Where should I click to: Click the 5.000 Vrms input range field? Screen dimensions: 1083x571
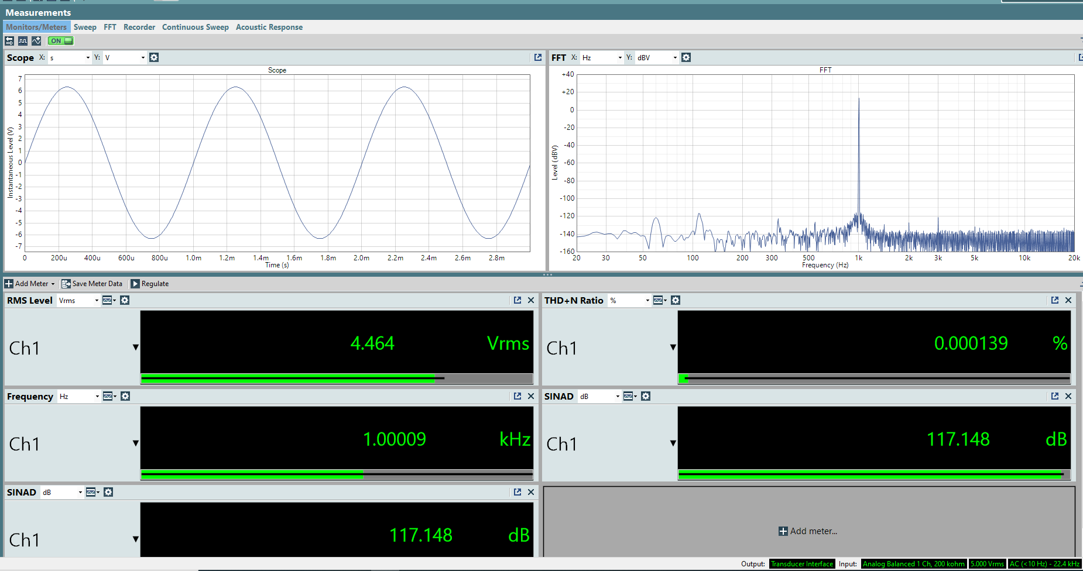pos(987,564)
